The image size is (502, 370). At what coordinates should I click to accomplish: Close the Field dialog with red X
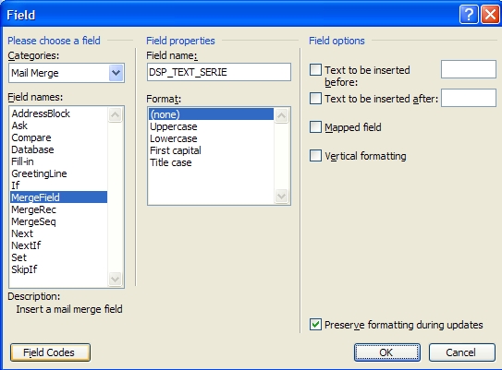[490, 15]
